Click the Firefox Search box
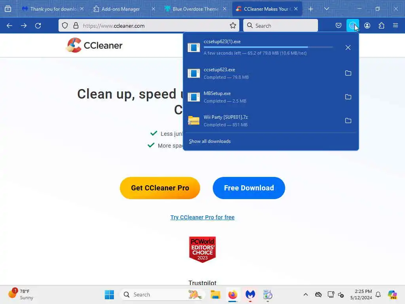 [x=280, y=25]
